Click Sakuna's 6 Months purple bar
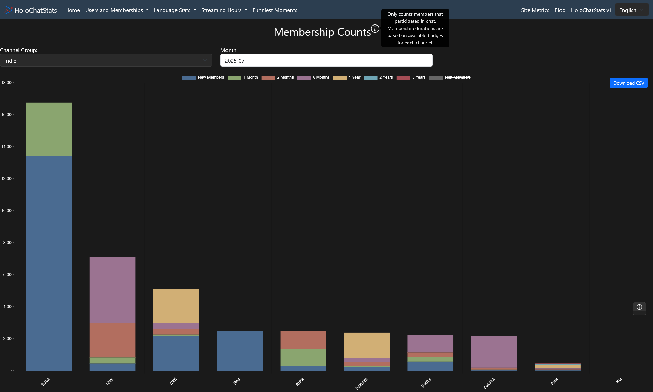Image resolution: width=653 pixels, height=392 pixels. click(494, 352)
